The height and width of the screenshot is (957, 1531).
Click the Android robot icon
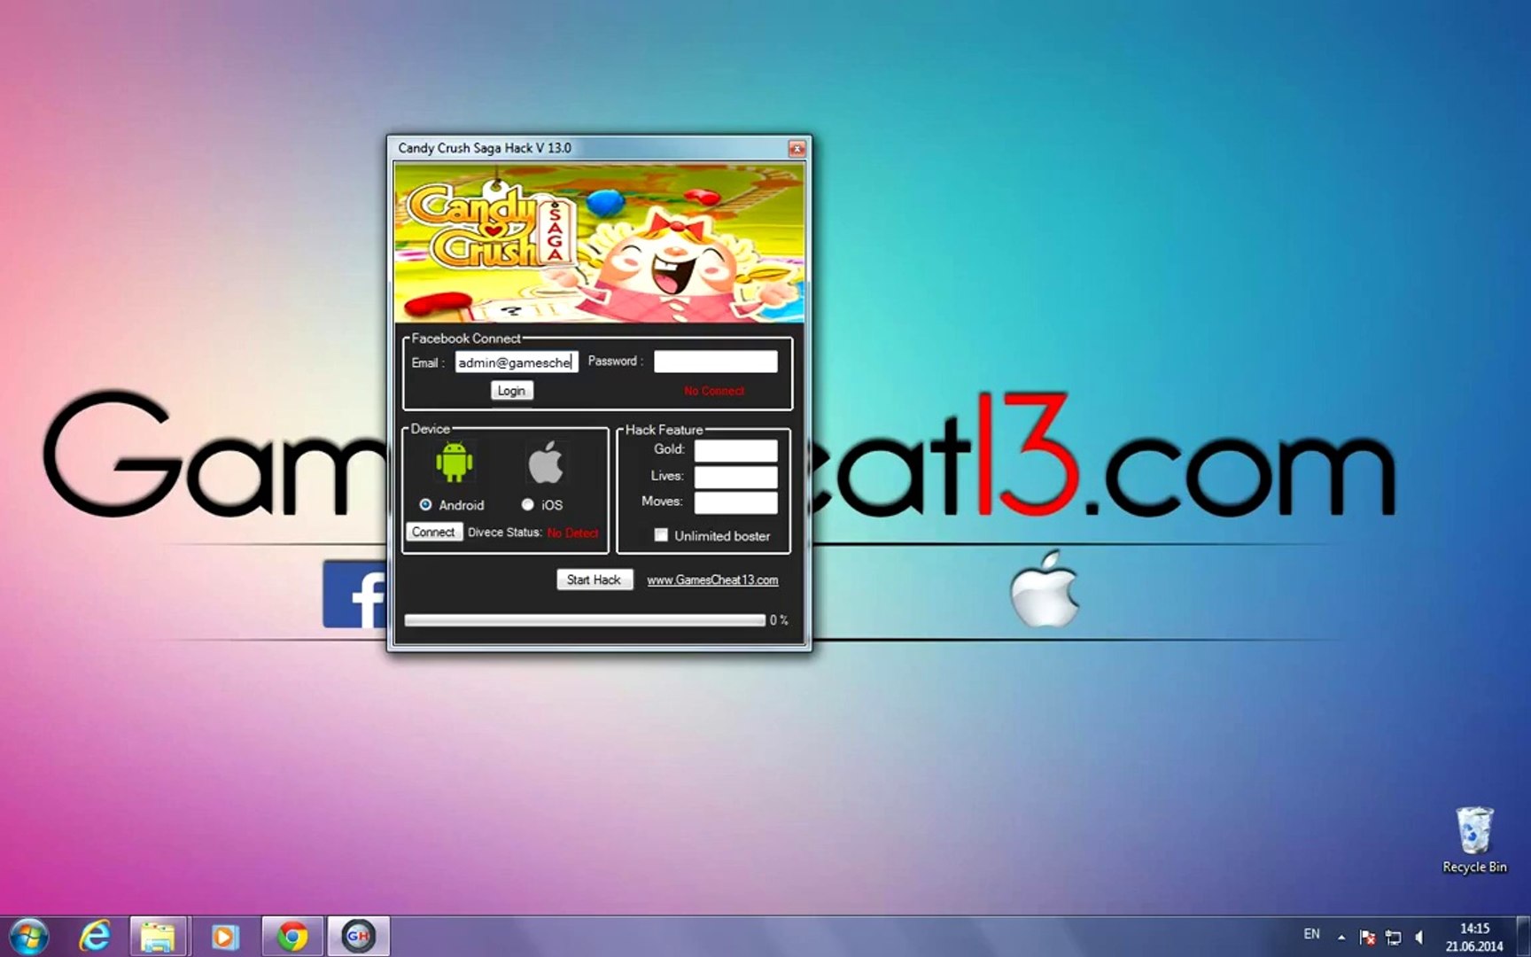[x=455, y=462]
